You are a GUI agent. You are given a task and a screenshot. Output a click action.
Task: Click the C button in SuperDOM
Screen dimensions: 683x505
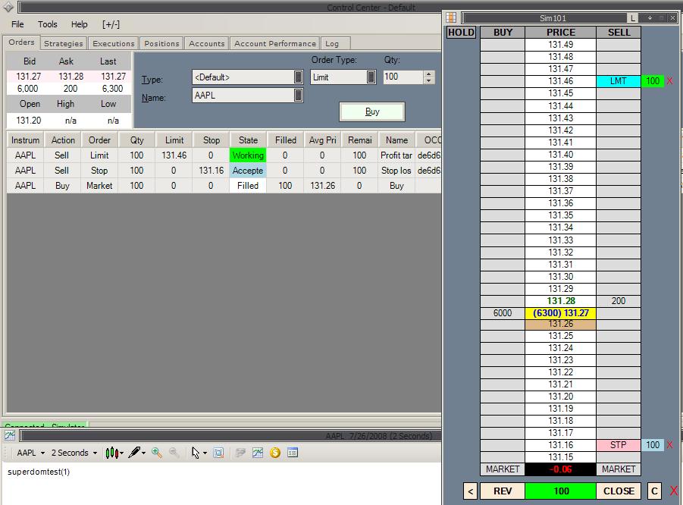pyautogui.click(x=654, y=491)
